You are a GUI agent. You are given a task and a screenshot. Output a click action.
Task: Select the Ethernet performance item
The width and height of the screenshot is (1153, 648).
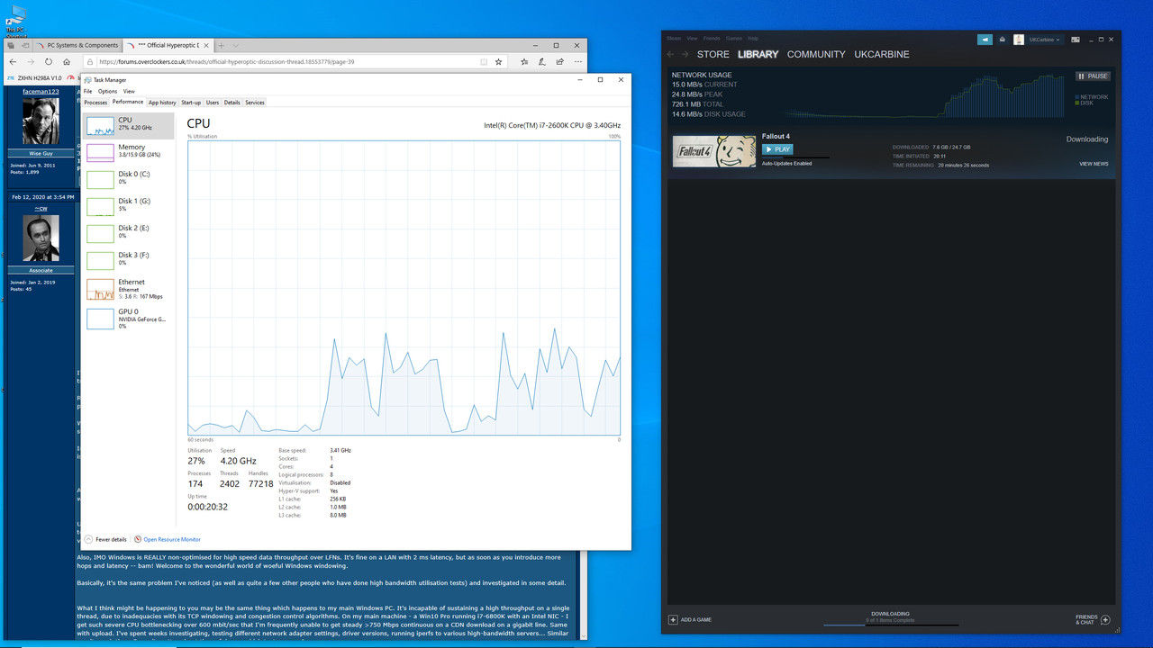click(x=128, y=289)
